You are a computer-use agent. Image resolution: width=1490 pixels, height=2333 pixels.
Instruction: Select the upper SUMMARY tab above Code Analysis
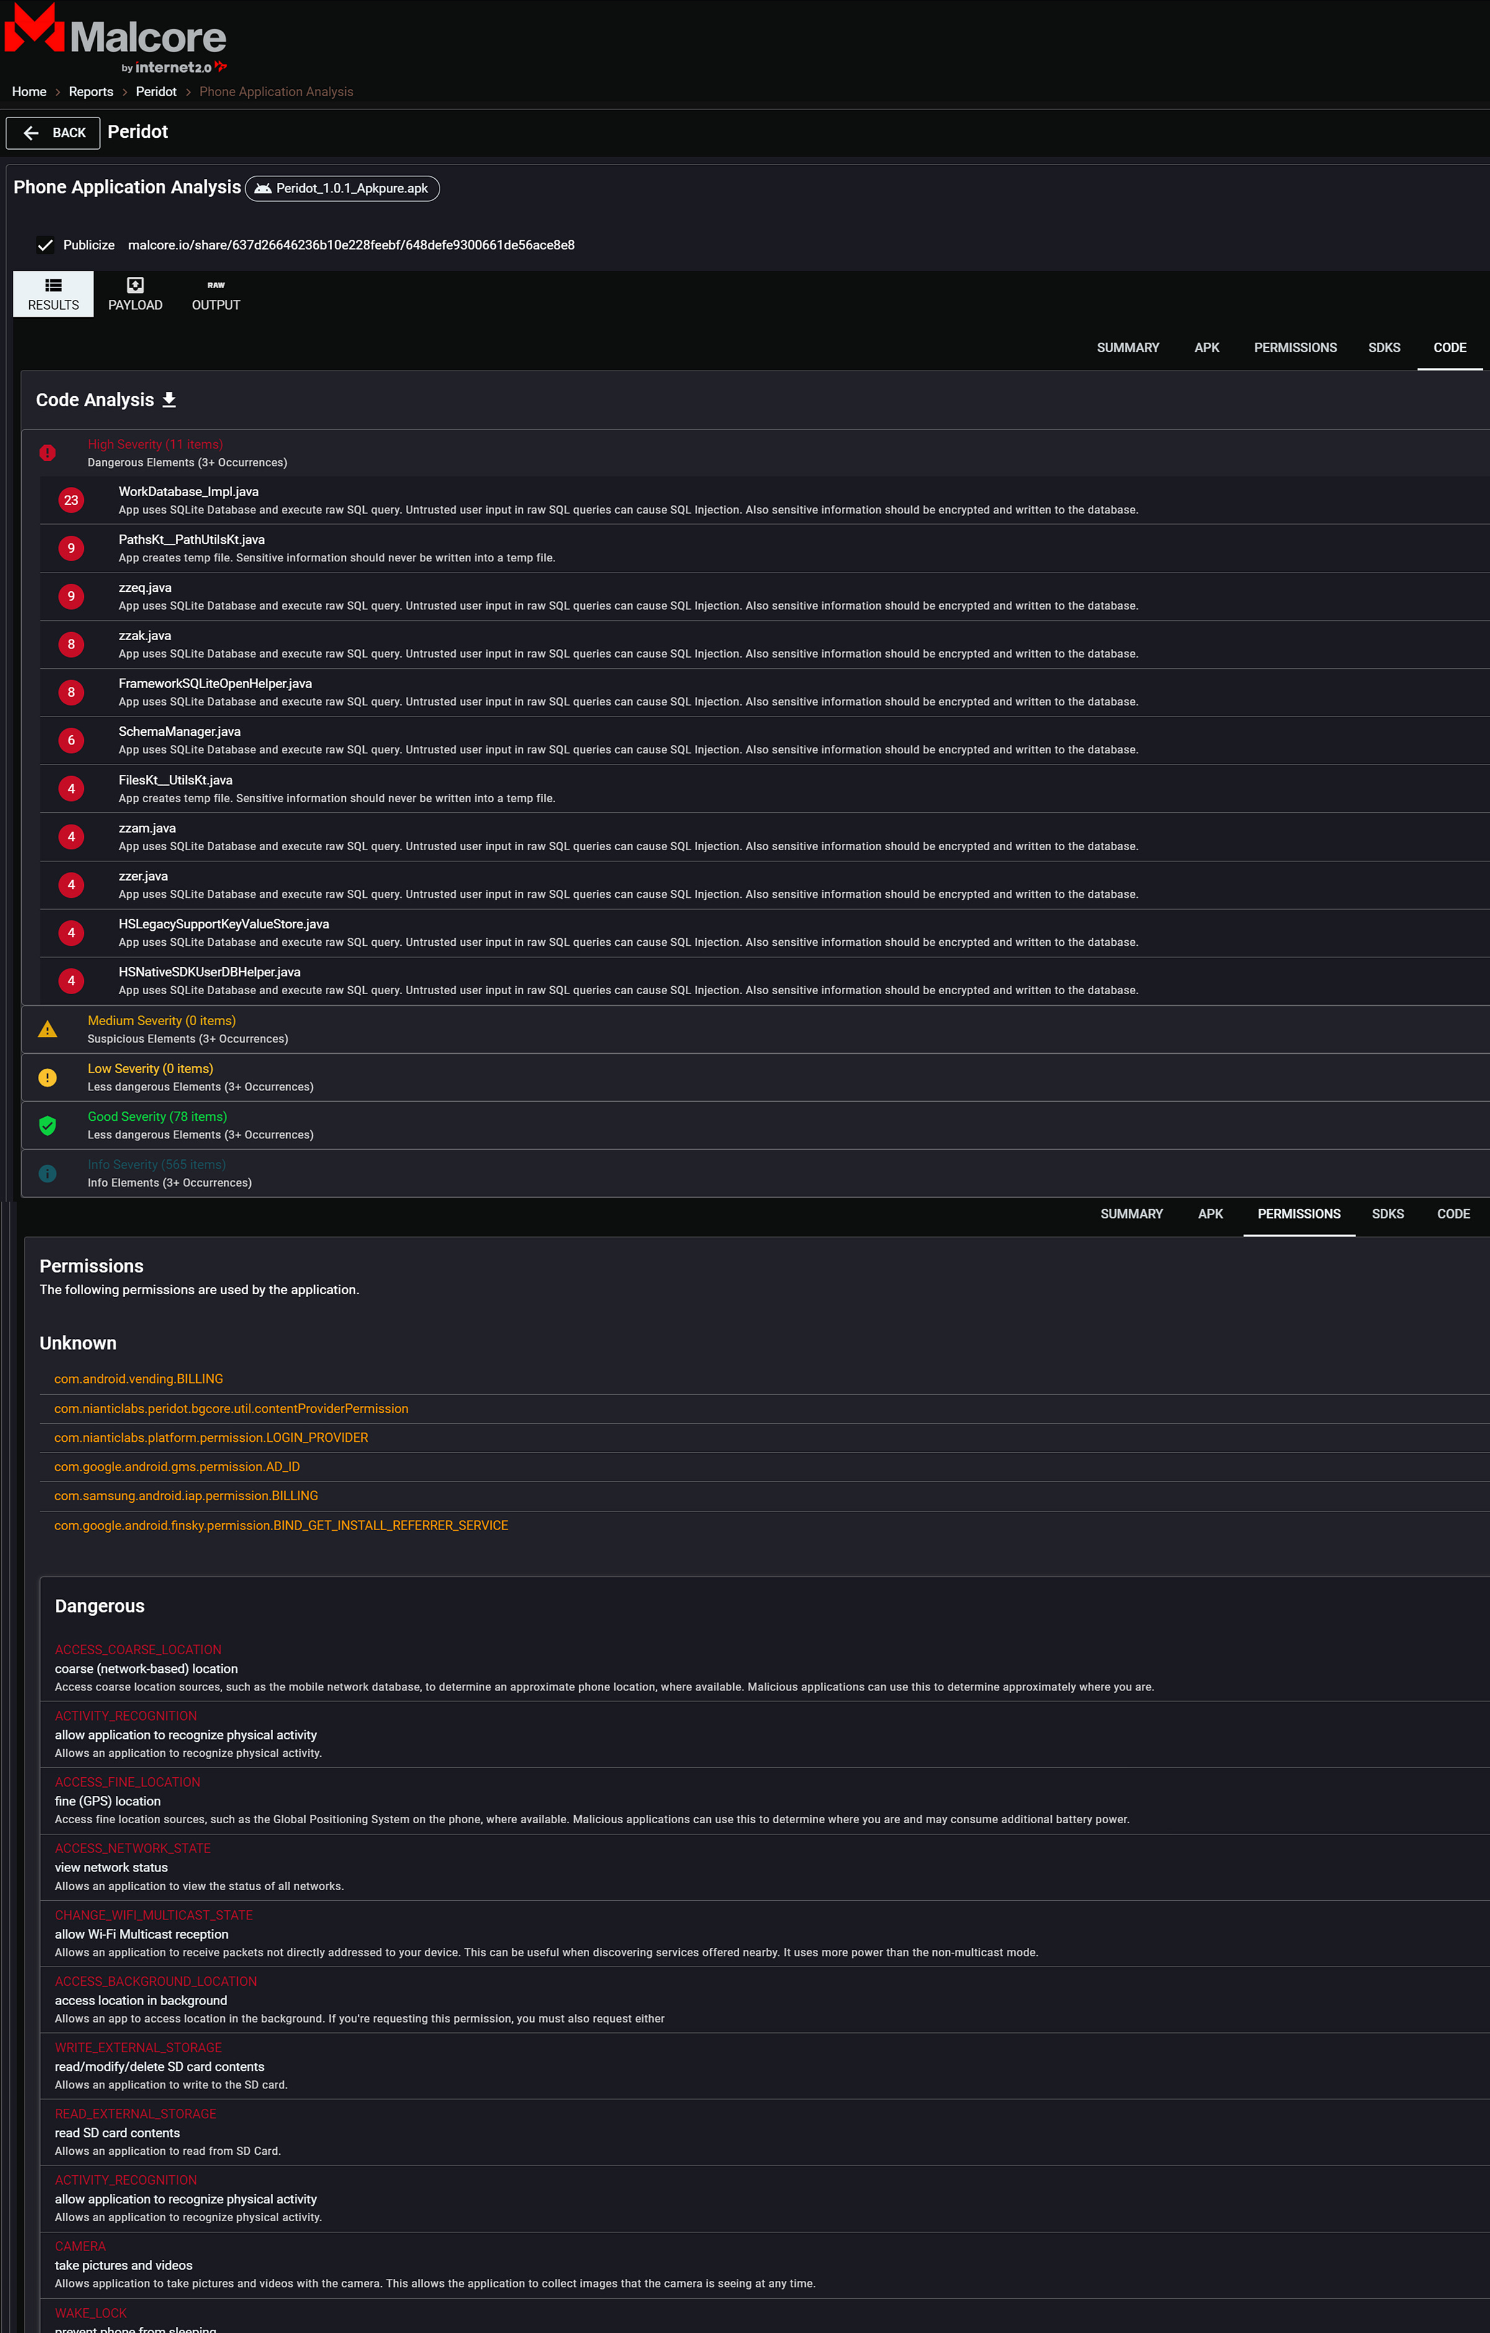click(1127, 348)
